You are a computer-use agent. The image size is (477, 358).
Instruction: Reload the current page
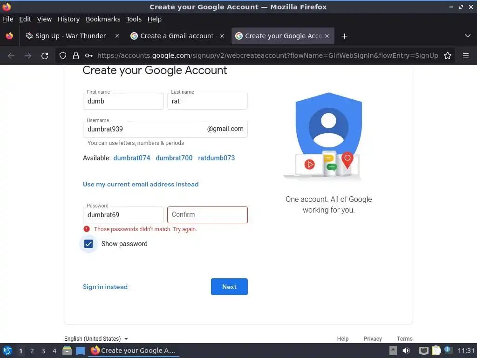(45, 56)
